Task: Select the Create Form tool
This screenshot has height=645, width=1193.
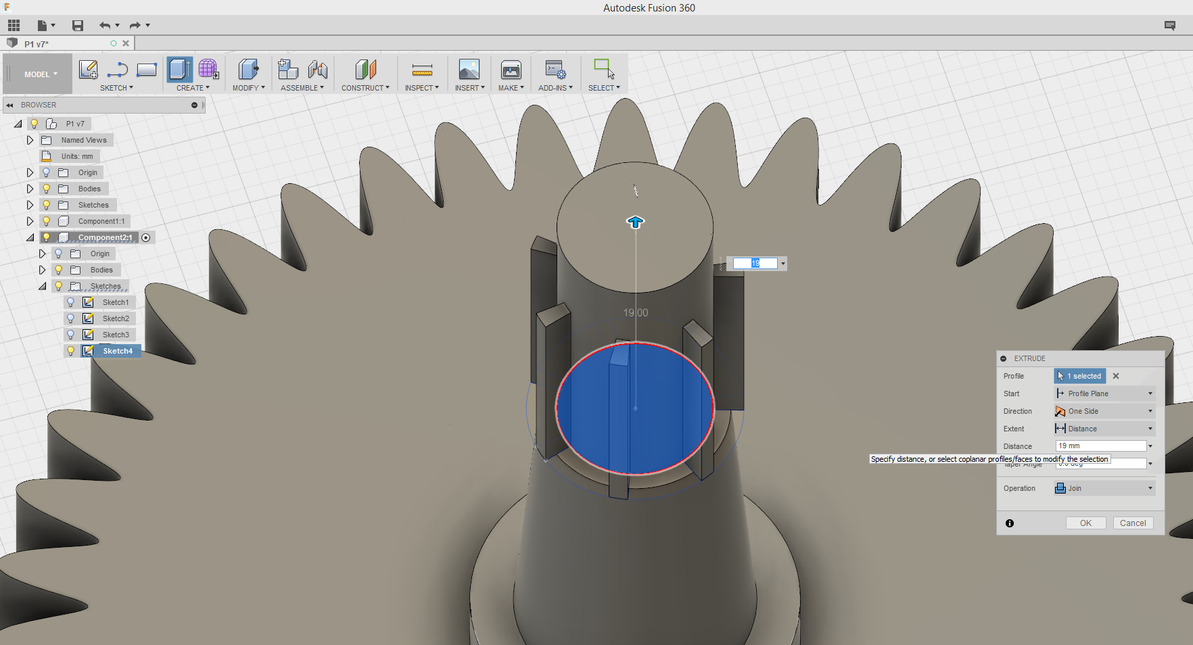Action: [208, 70]
